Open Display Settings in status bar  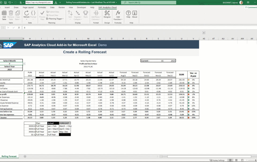(x=217, y=160)
